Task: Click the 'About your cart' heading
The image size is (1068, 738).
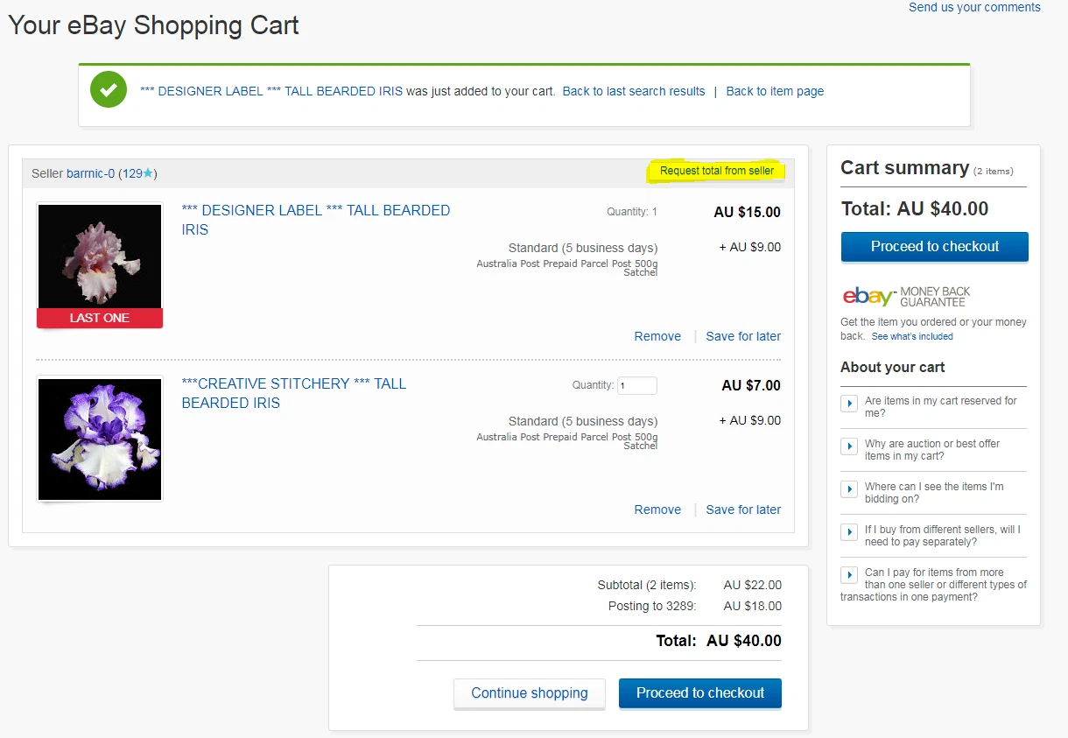Action: [x=892, y=367]
